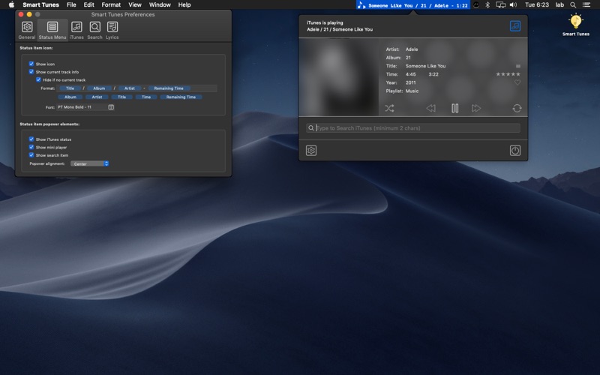Select the Status Menu preferences pane
The width and height of the screenshot is (600, 375).
click(52, 30)
